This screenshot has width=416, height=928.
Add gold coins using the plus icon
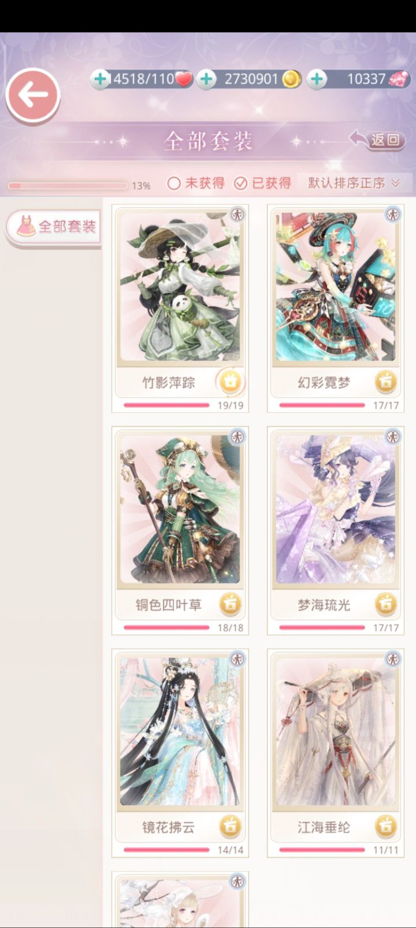[206, 79]
